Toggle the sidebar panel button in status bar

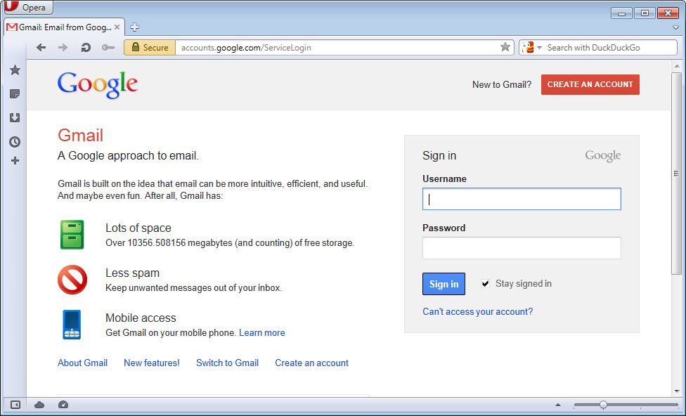point(15,405)
